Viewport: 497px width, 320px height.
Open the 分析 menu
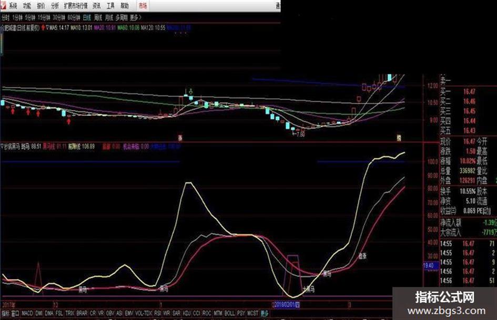(55, 6)
